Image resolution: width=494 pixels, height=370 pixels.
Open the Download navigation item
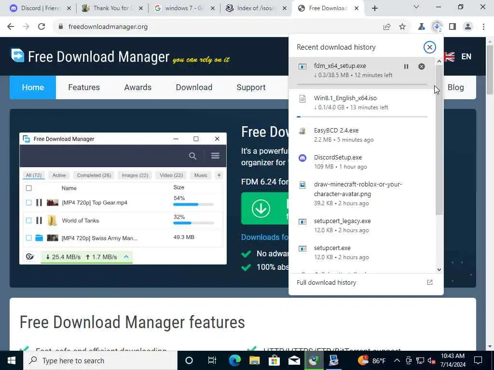(x=194, y=88)
